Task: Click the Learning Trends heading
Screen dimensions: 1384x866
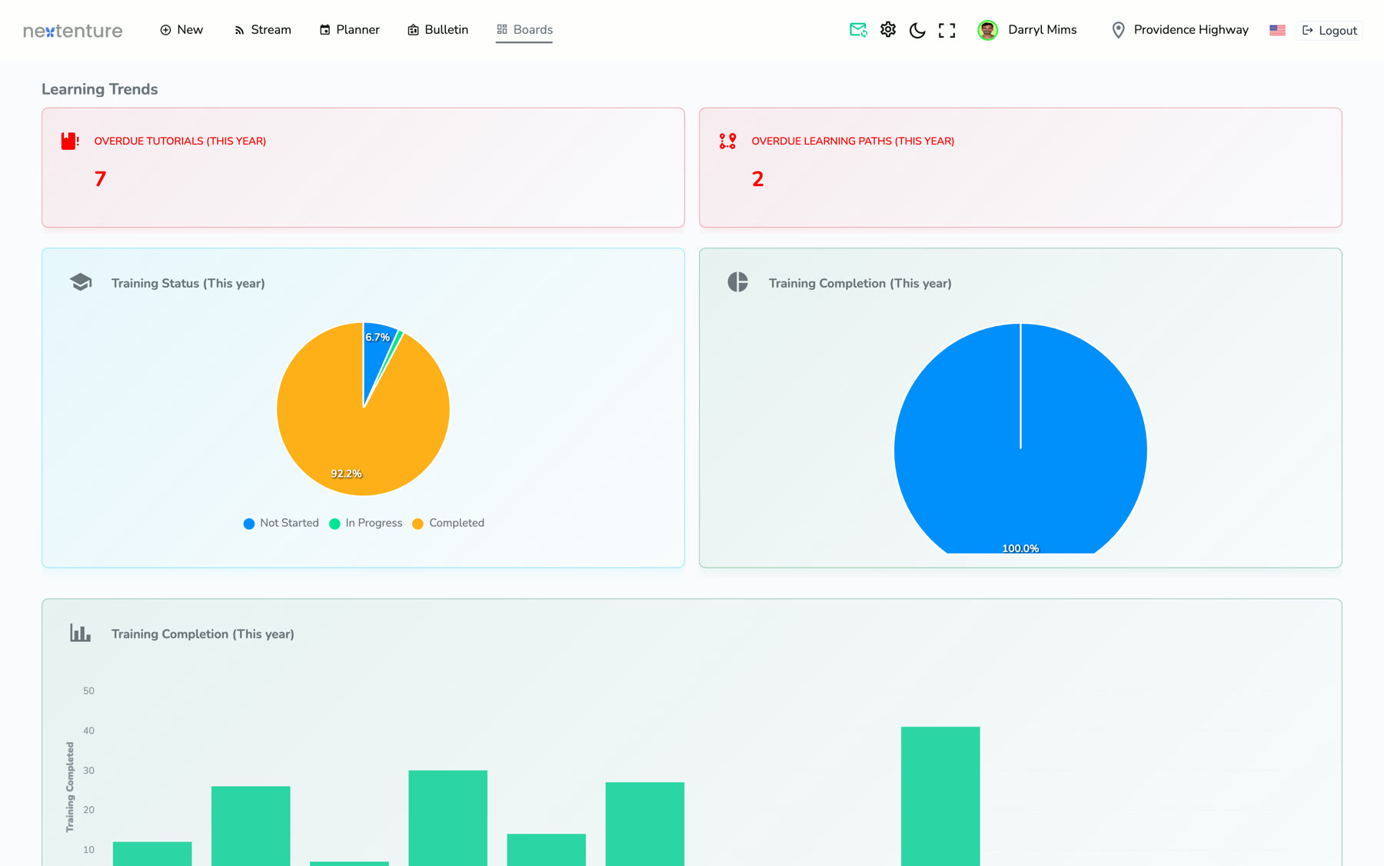Action: point(100,89)
